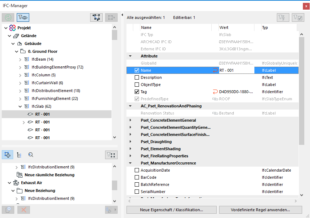Click Neue Eigenschaft / Klassifikation button

point(171,210)
